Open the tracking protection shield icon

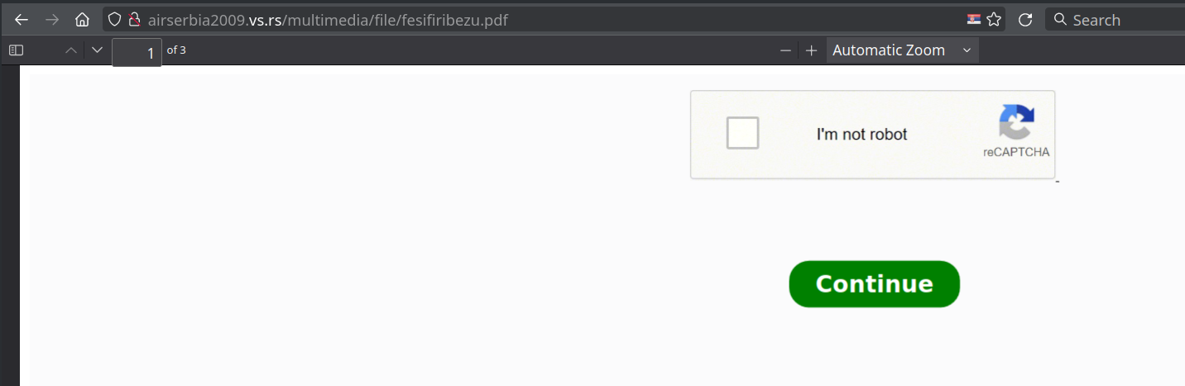click(115, 20)
